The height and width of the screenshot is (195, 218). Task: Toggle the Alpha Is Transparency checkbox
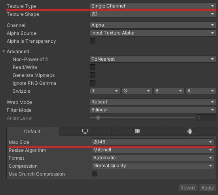(x=93, y=41)
